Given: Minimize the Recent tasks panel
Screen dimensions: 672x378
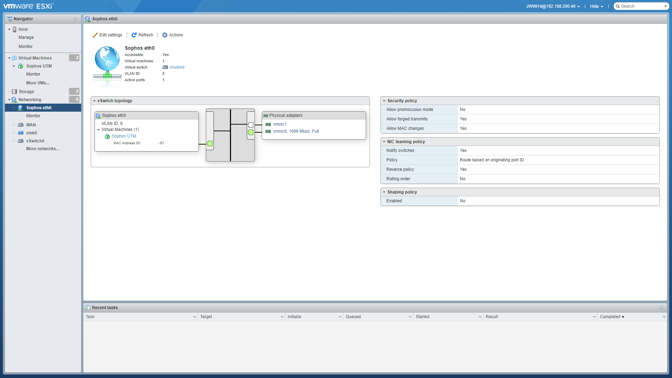Looking at the screenshot, I should pyautogui.click(x=661, y=308).
